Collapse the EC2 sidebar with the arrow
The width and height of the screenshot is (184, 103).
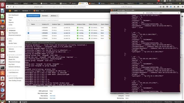(25, 17)
